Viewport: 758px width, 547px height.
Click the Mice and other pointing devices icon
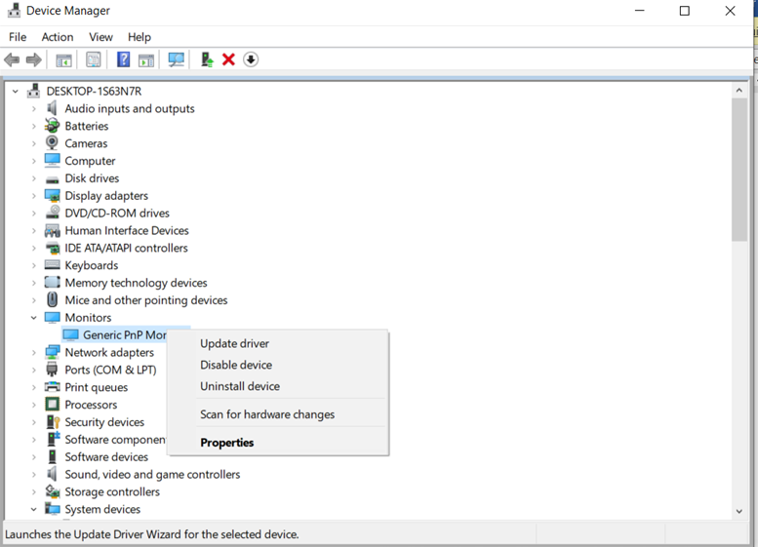[52, 299]
